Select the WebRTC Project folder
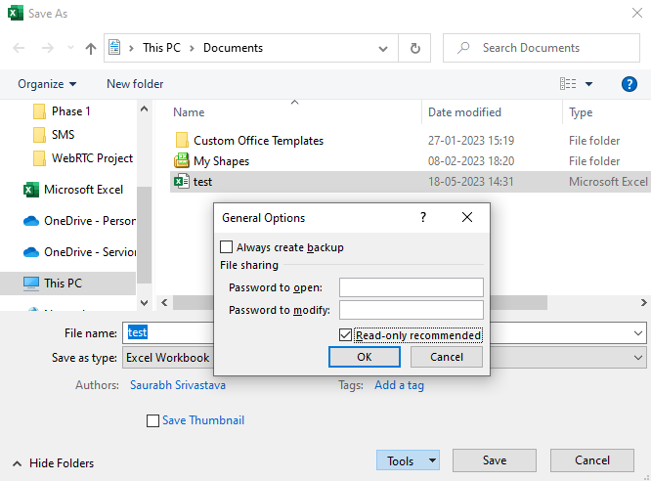This screenshot has width=651, height=481. pyautogui.click(x=83, y=158)
